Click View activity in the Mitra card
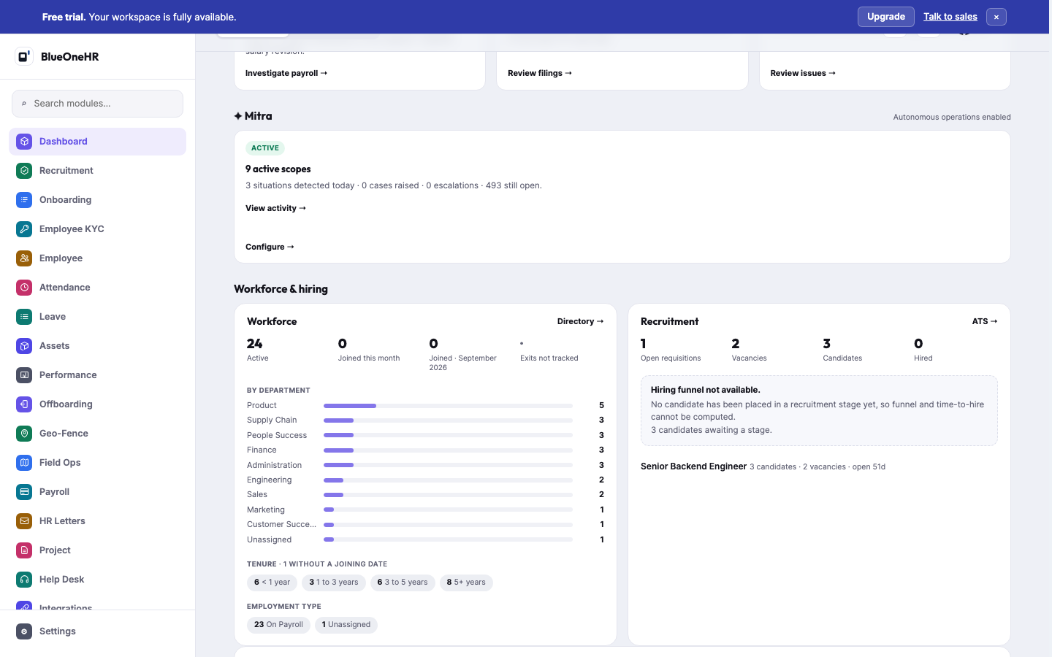 click(275, 208)
